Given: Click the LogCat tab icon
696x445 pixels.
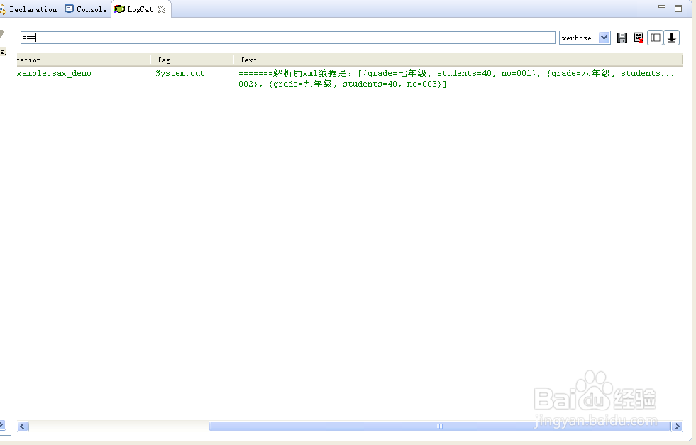Looking at the screenshot, I should coord(119,9).
